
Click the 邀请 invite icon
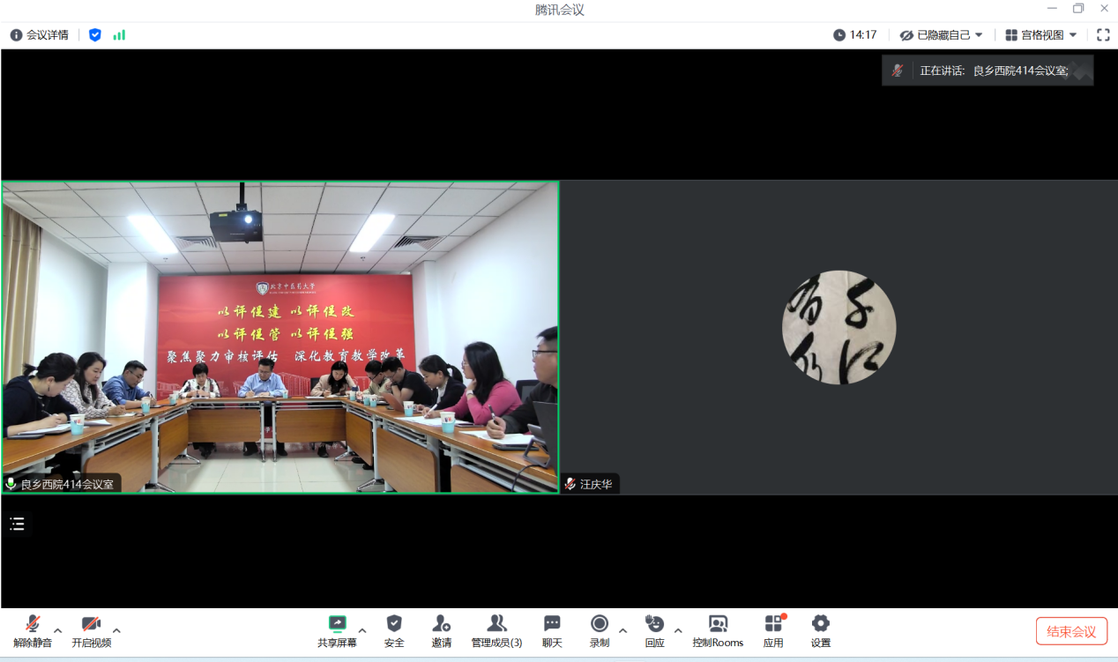coord(442,624)
